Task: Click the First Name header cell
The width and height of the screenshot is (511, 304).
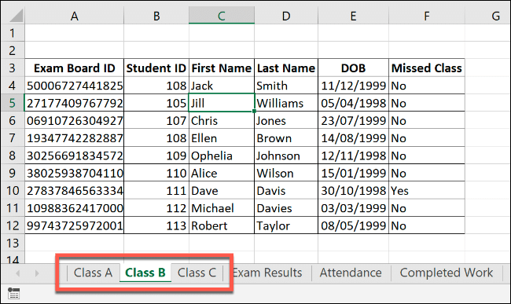Action: point(222,68)
